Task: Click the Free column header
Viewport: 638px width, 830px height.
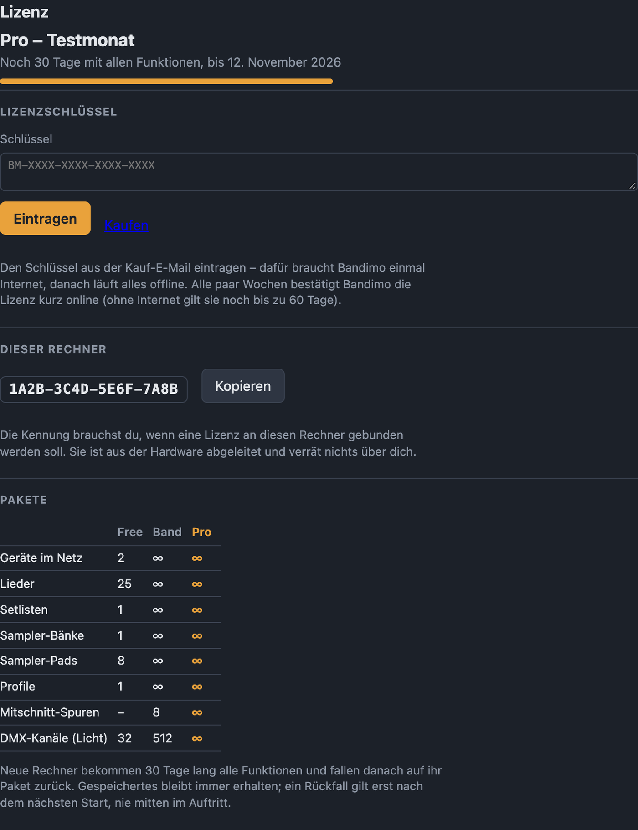Action: coord(130,532)
